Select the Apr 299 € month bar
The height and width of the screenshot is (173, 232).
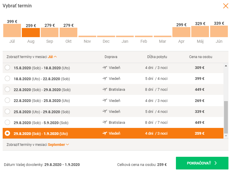tap(181, 32)
